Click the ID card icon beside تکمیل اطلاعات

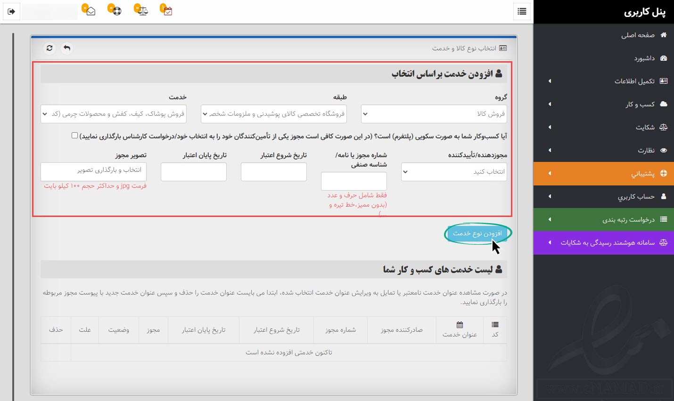coord(664,81)
